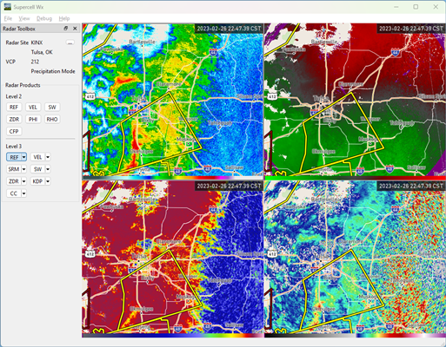Select Level 3 ZDR product button
Screen dimensions: 446x347
click(x=14, y=181)
